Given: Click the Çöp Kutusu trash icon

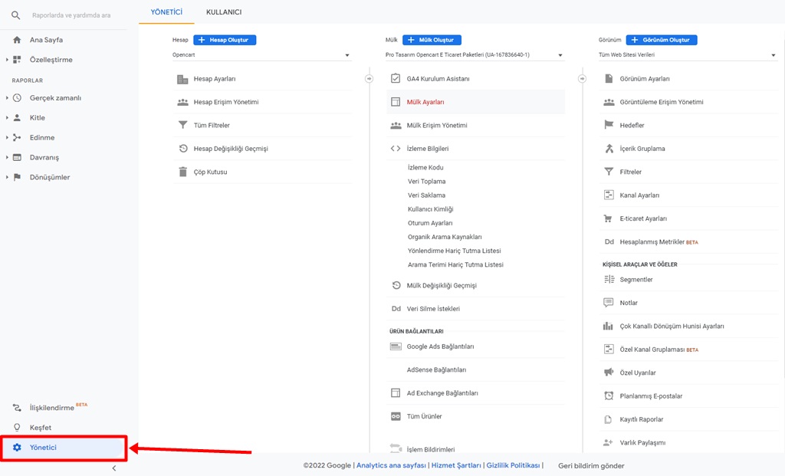Looking at the screenshot, I should [x=182, y=172].
